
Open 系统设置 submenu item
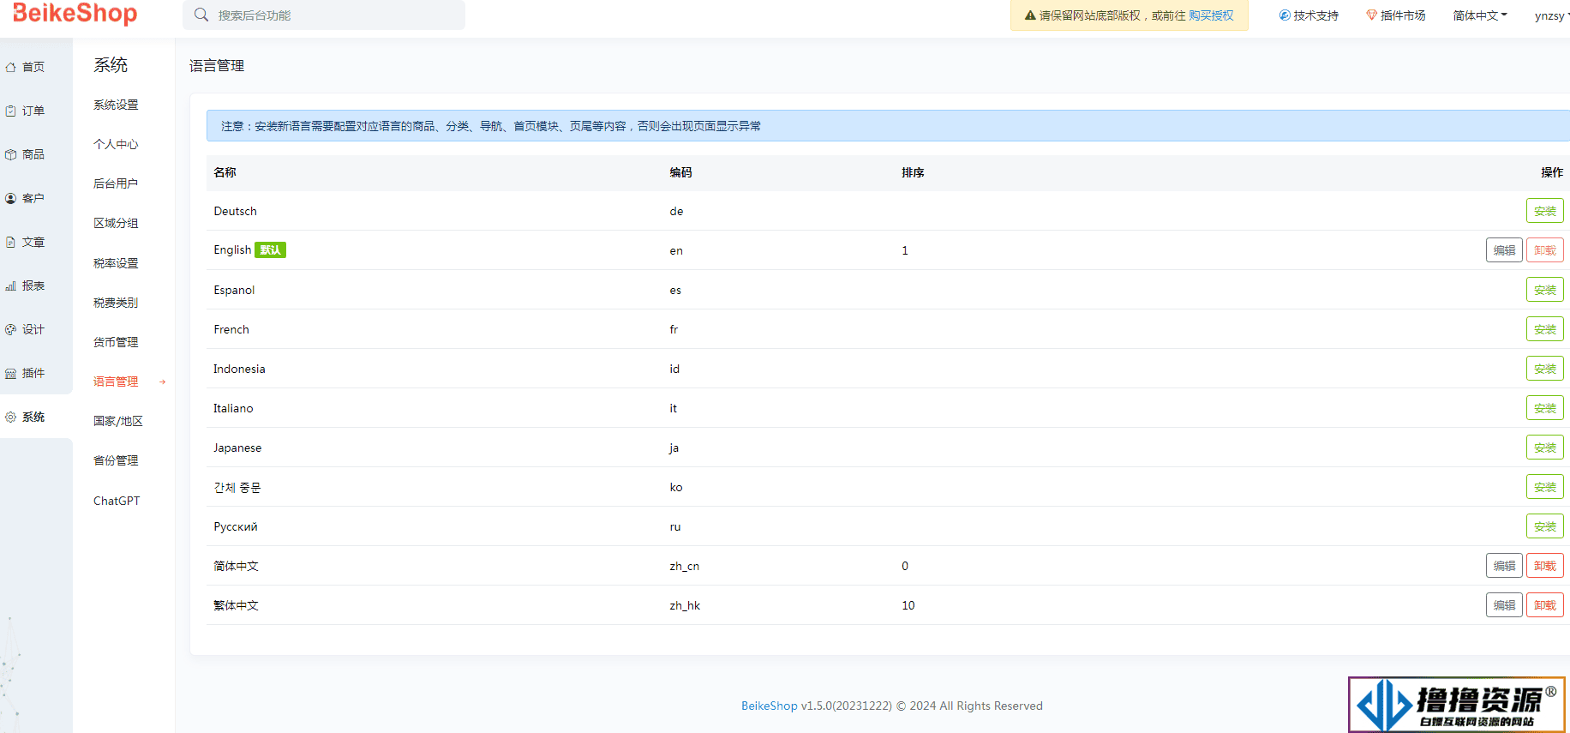point(116,105)
